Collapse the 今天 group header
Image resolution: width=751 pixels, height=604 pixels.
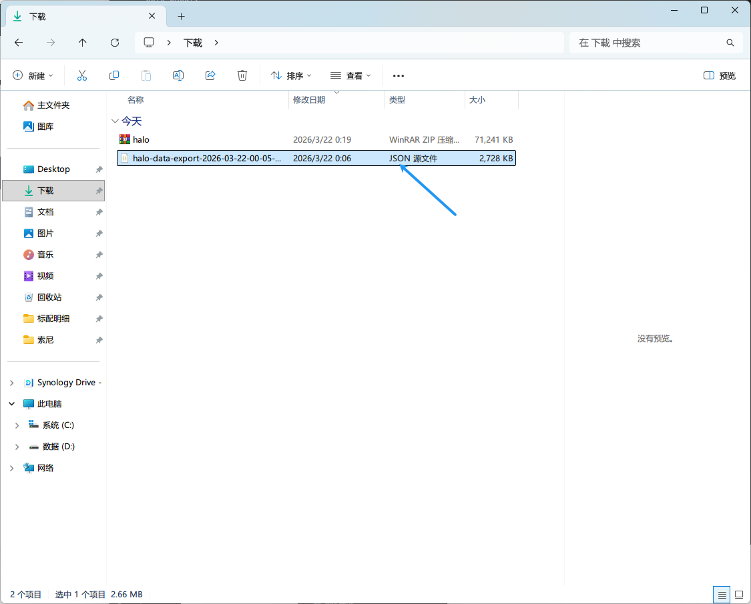(x=114, y=121)
